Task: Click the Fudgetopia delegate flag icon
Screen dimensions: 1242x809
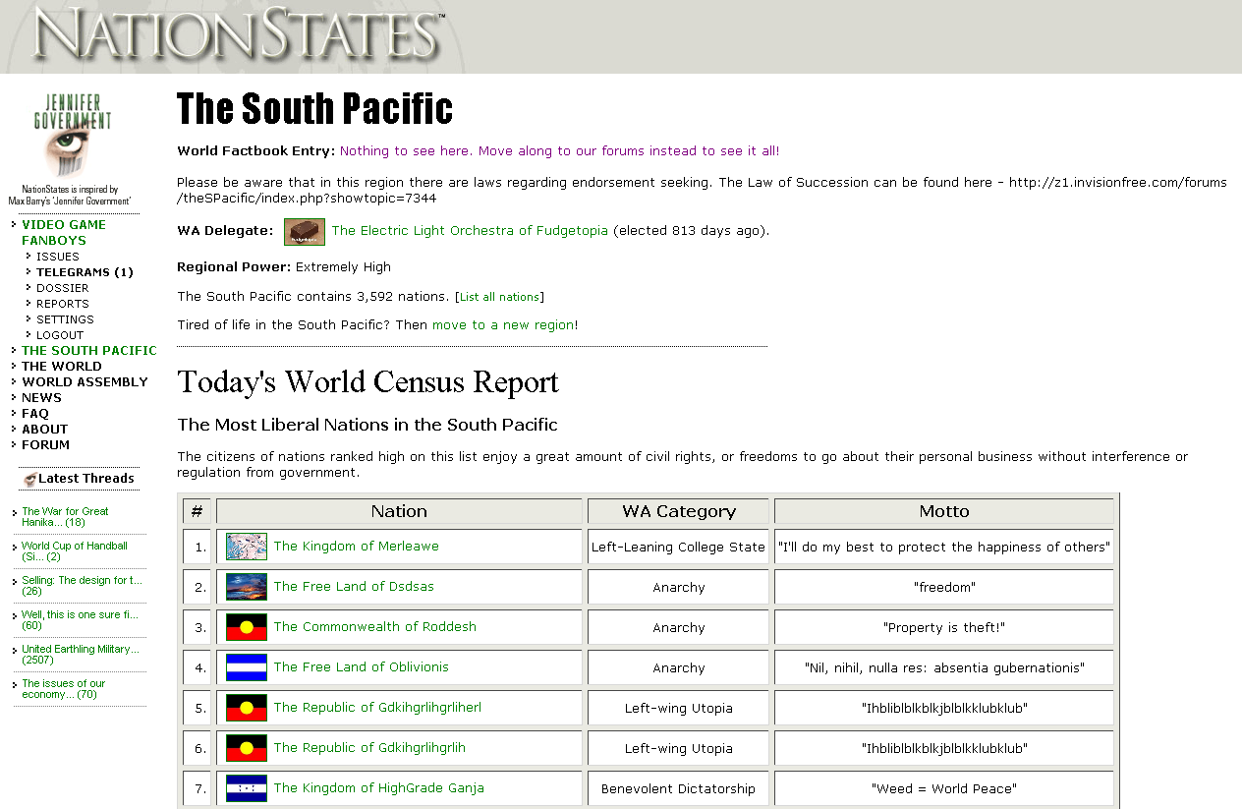Action: 304,232
